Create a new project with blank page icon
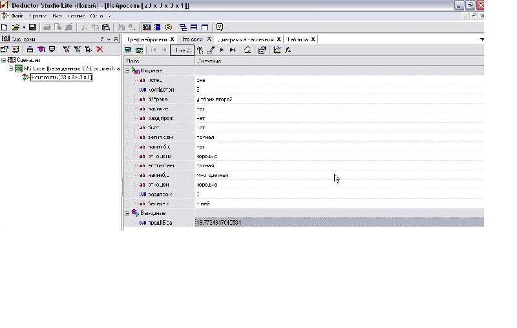 [x=5, y=27]
